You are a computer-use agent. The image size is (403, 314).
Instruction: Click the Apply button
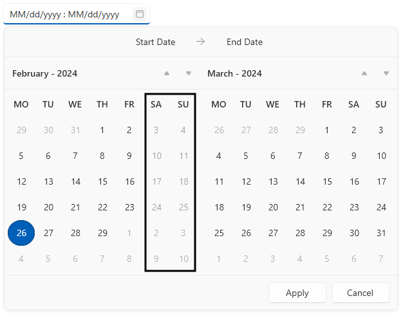(297, 293)
